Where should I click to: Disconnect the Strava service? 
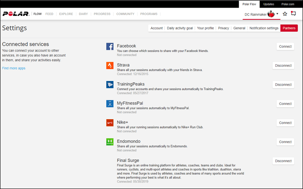[x=283, y=66]
